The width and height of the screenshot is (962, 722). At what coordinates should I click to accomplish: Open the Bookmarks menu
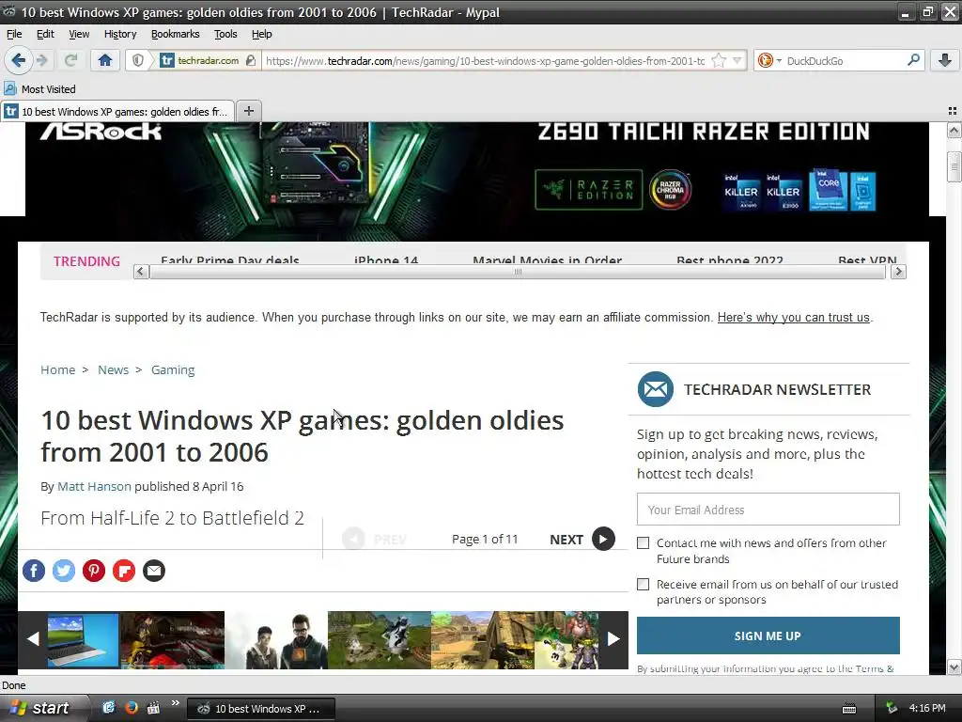tap(175, 34)
